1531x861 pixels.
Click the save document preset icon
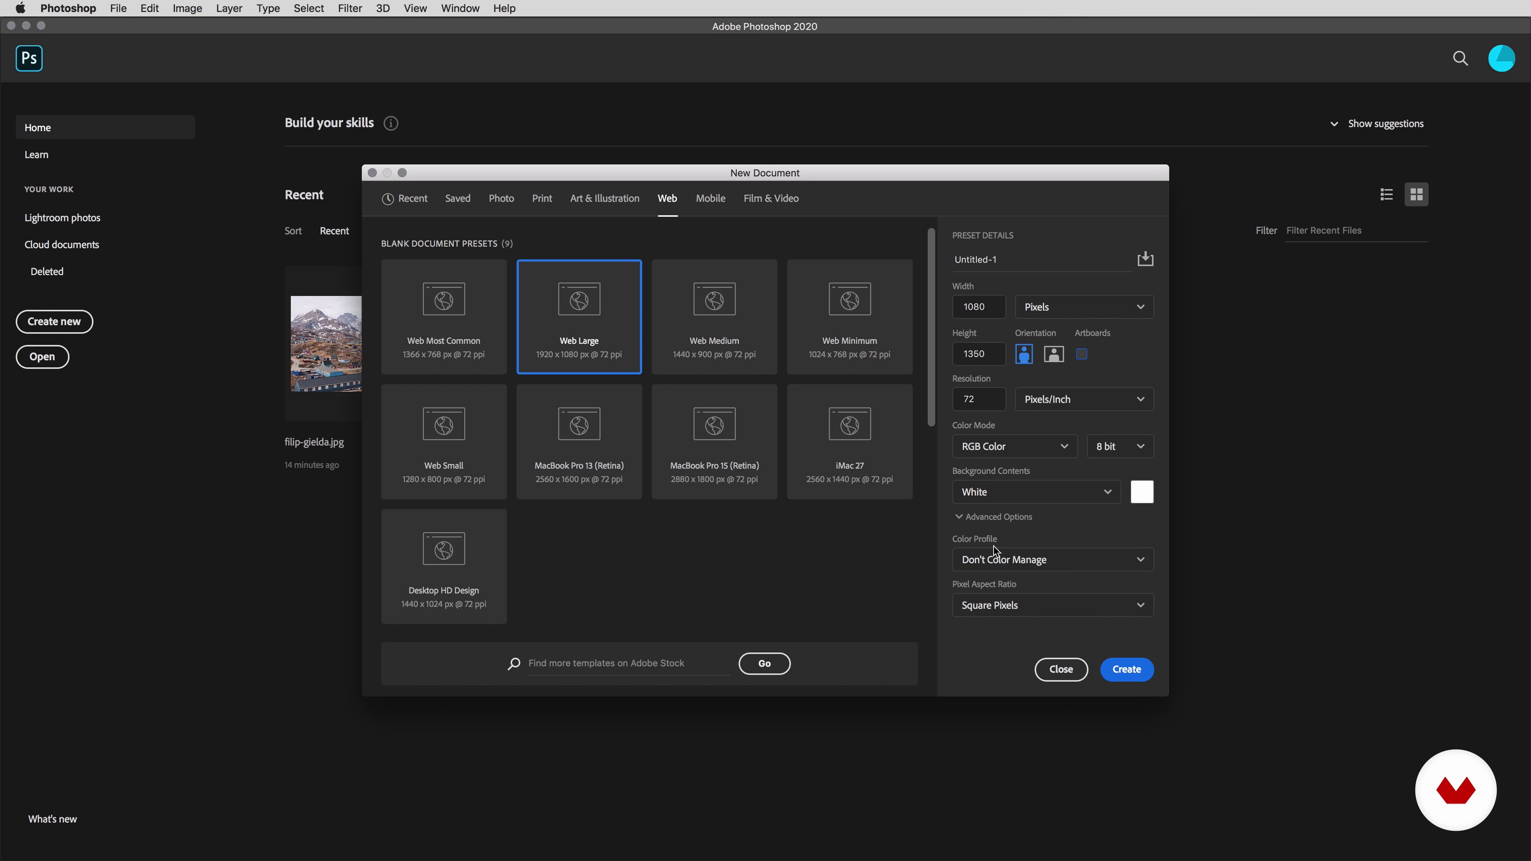click(x=1145, y=259)
